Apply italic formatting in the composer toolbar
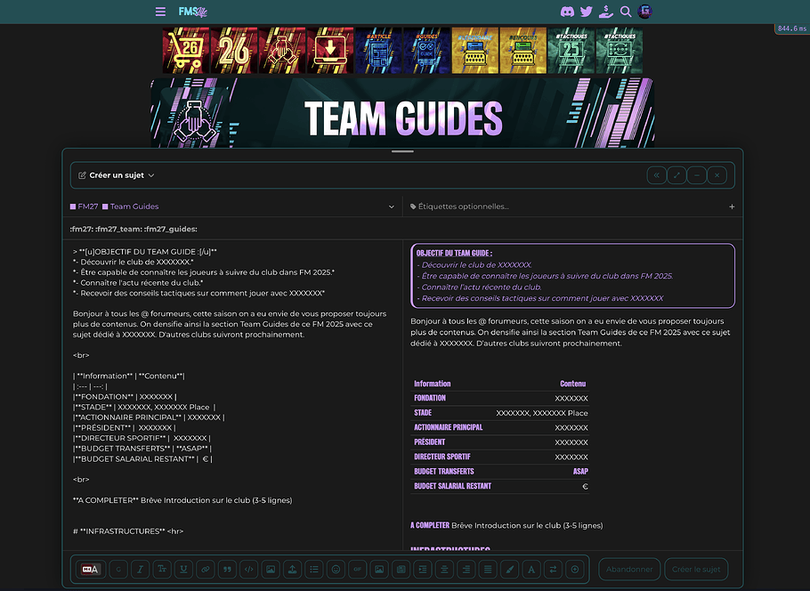Viewport: 810px width, 591px height. pos(140,570)
